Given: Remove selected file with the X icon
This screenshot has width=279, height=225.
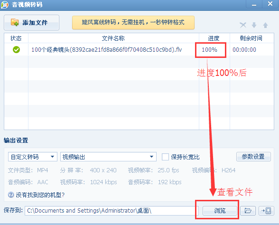Looking at the screenshot, I should tap(243, 25).
